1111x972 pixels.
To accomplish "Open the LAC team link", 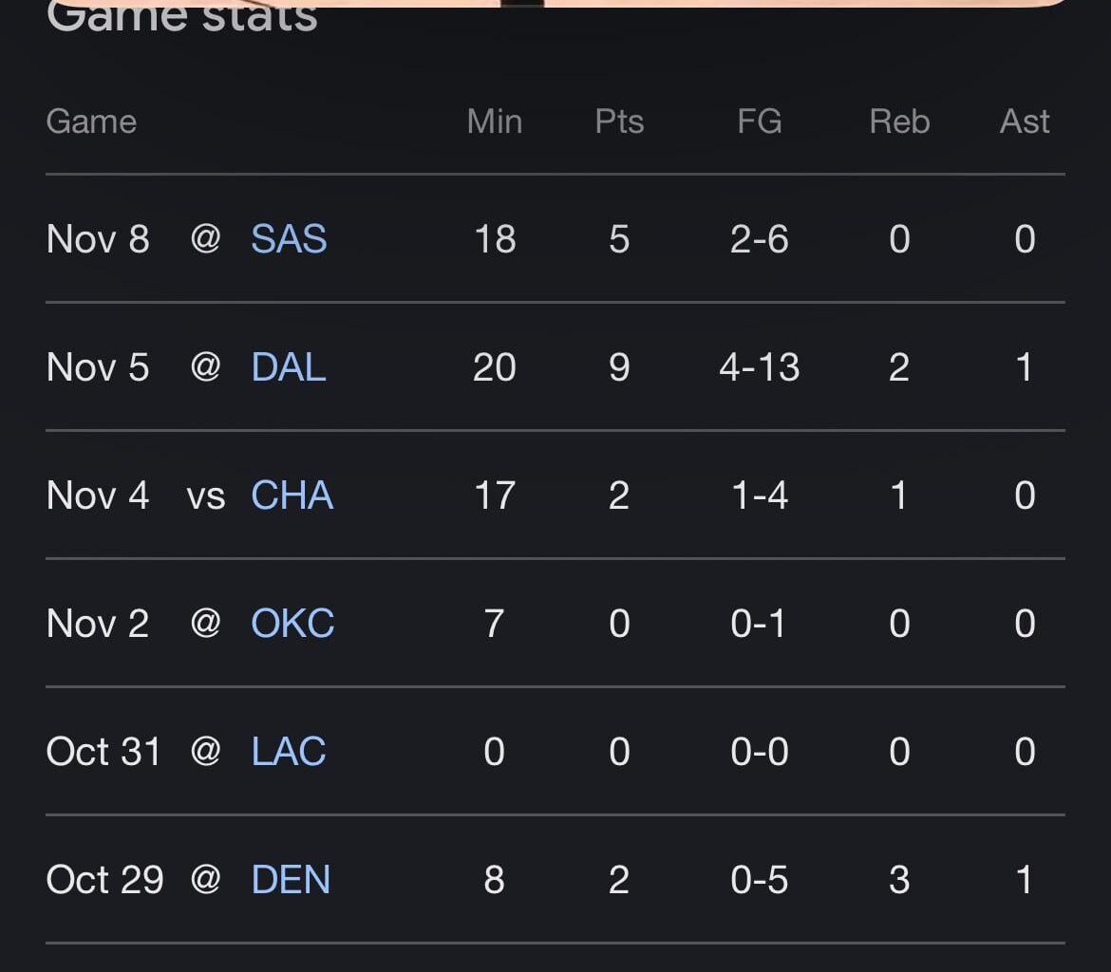I will [x=289, y=752].
